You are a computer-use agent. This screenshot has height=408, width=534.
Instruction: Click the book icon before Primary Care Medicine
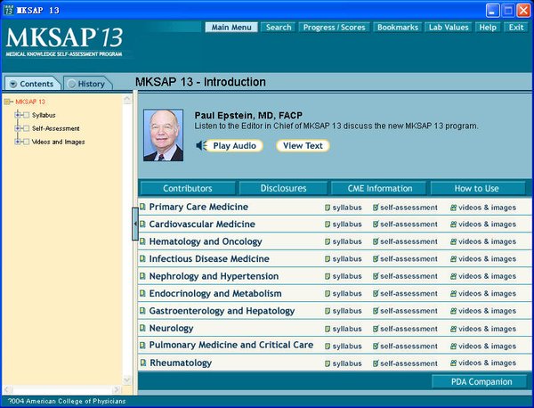pyautogui.click(x=142, y=207)
